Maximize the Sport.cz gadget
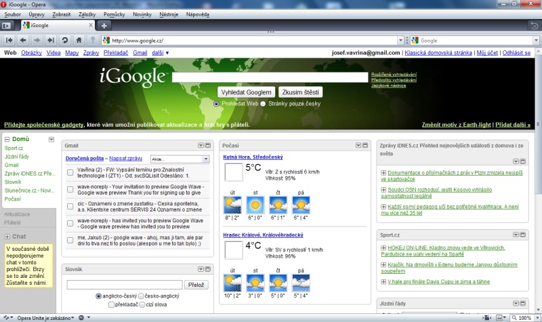 point(523,235)
